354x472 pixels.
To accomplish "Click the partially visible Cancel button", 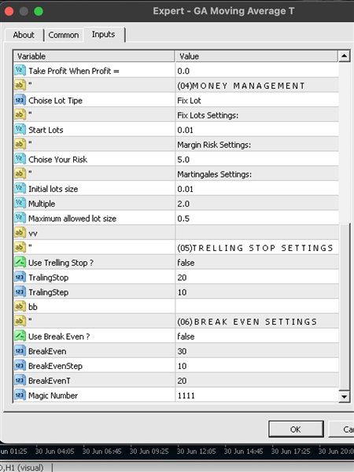I will coord(341,430).
